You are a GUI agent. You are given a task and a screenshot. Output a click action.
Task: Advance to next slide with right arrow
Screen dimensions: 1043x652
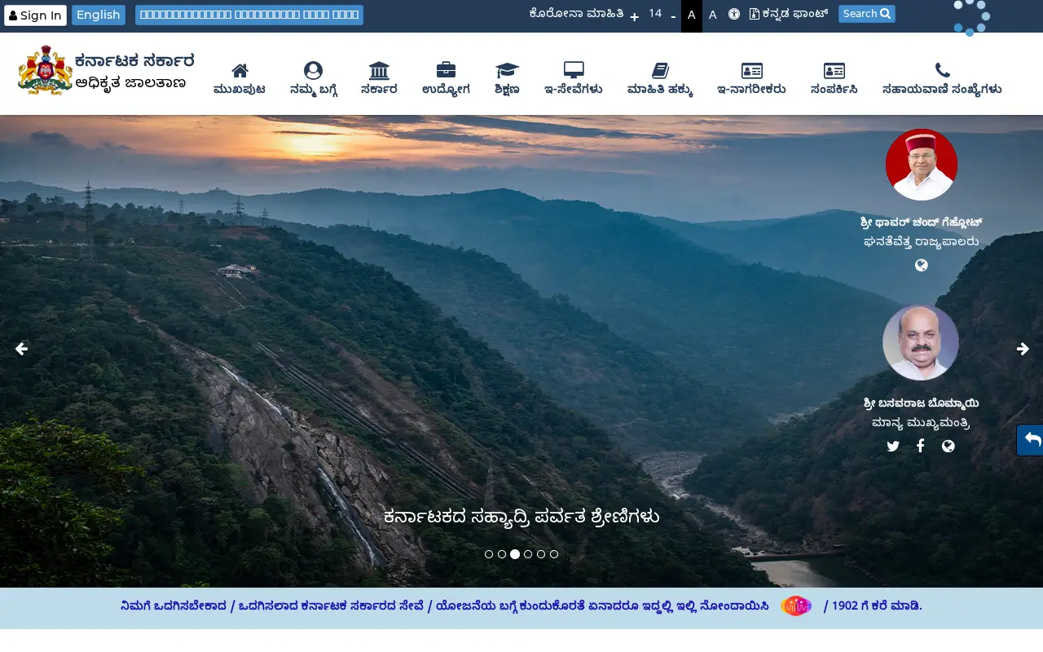tap(1023, 349)
